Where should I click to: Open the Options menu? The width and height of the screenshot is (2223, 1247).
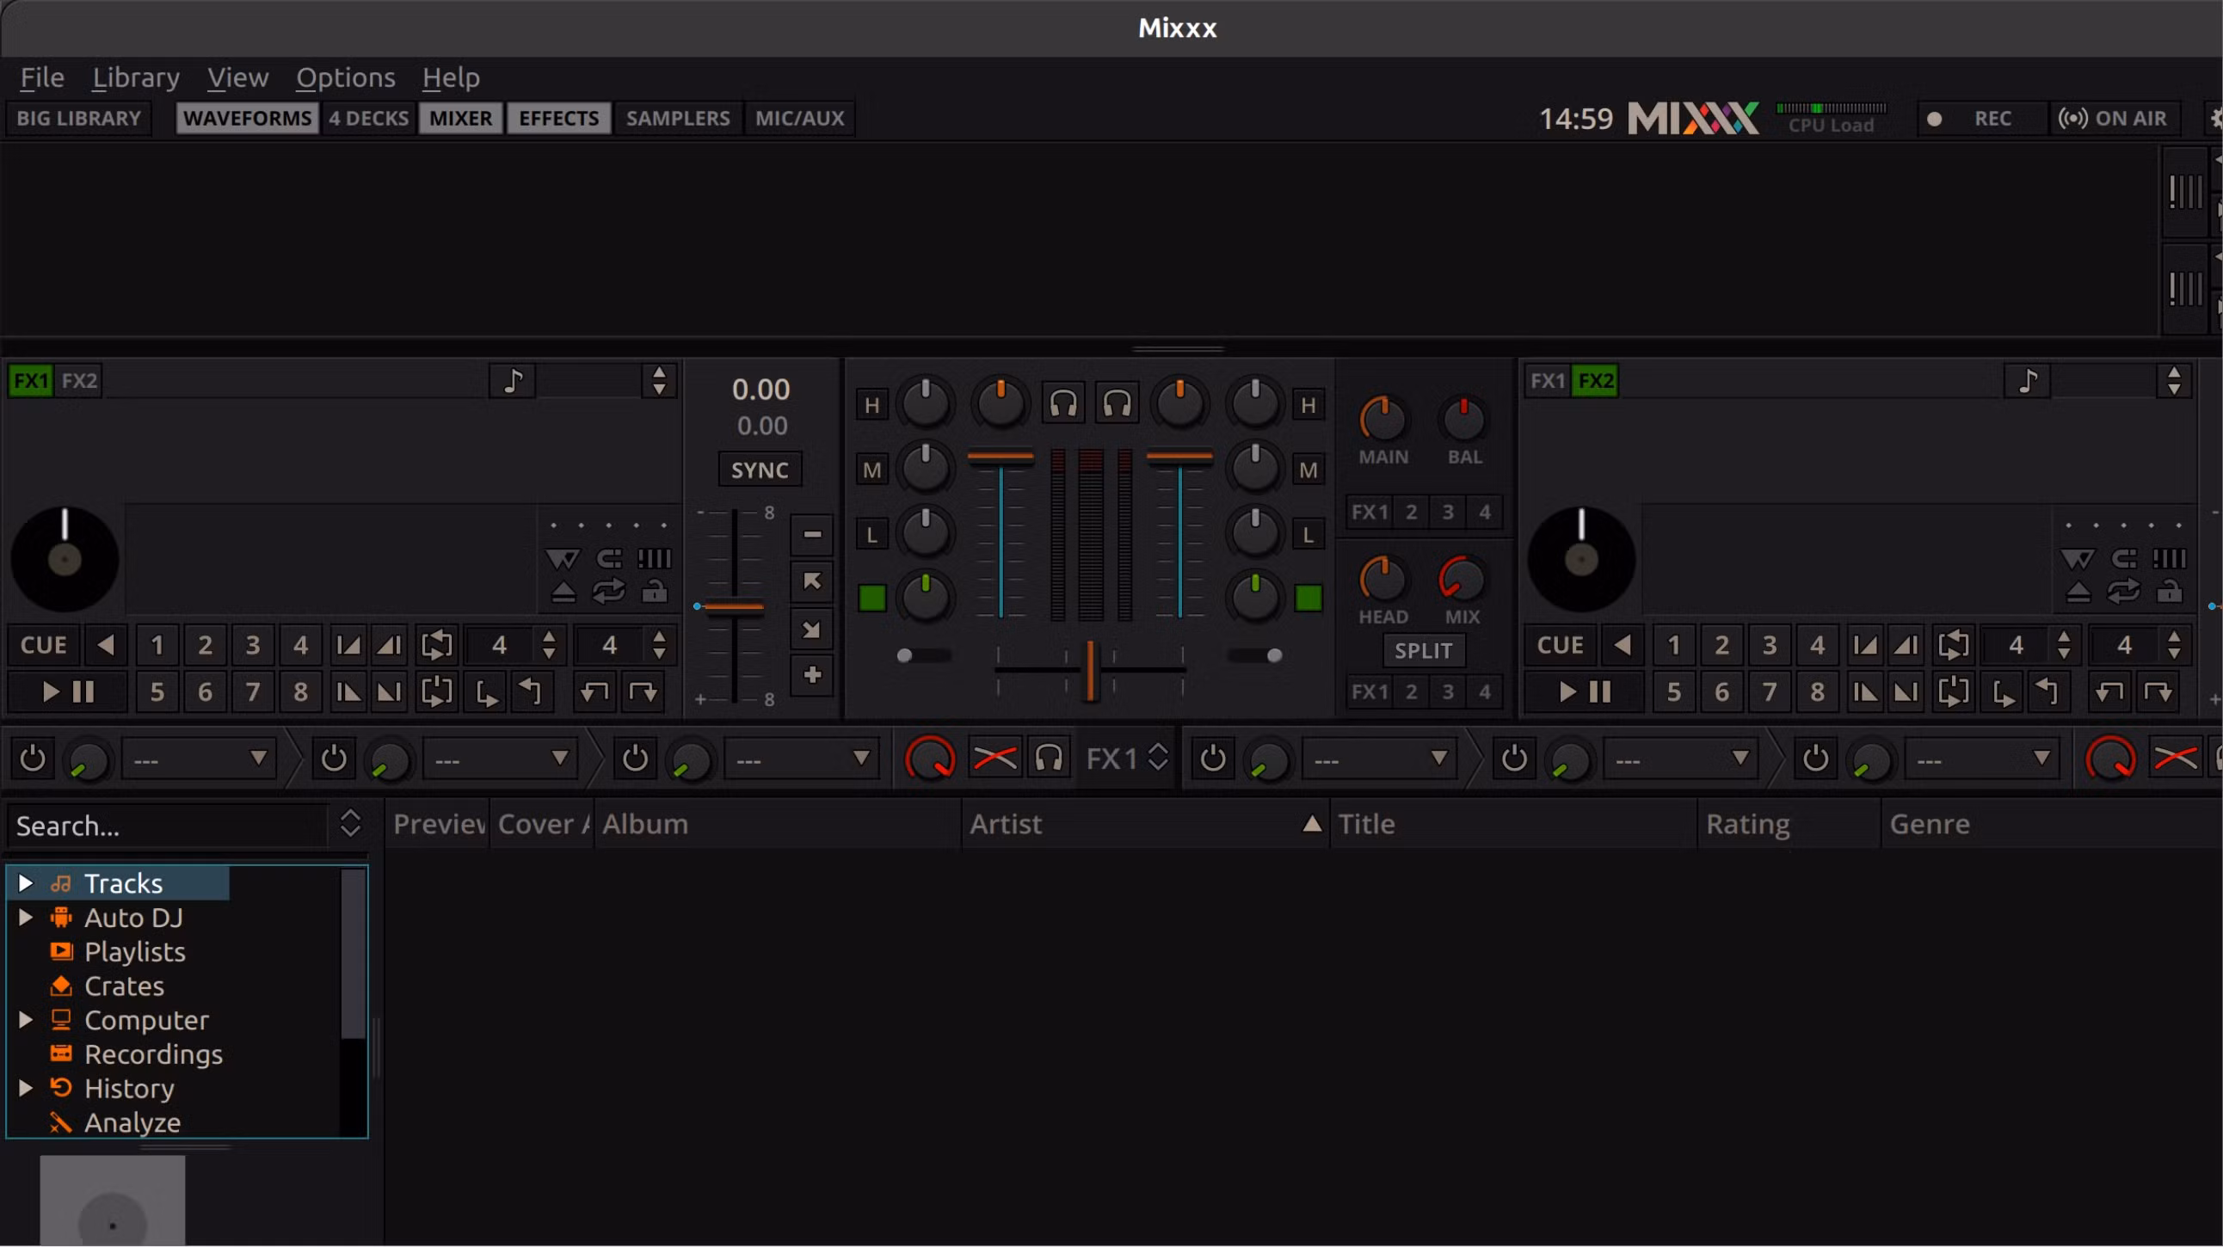pos(345,77)
